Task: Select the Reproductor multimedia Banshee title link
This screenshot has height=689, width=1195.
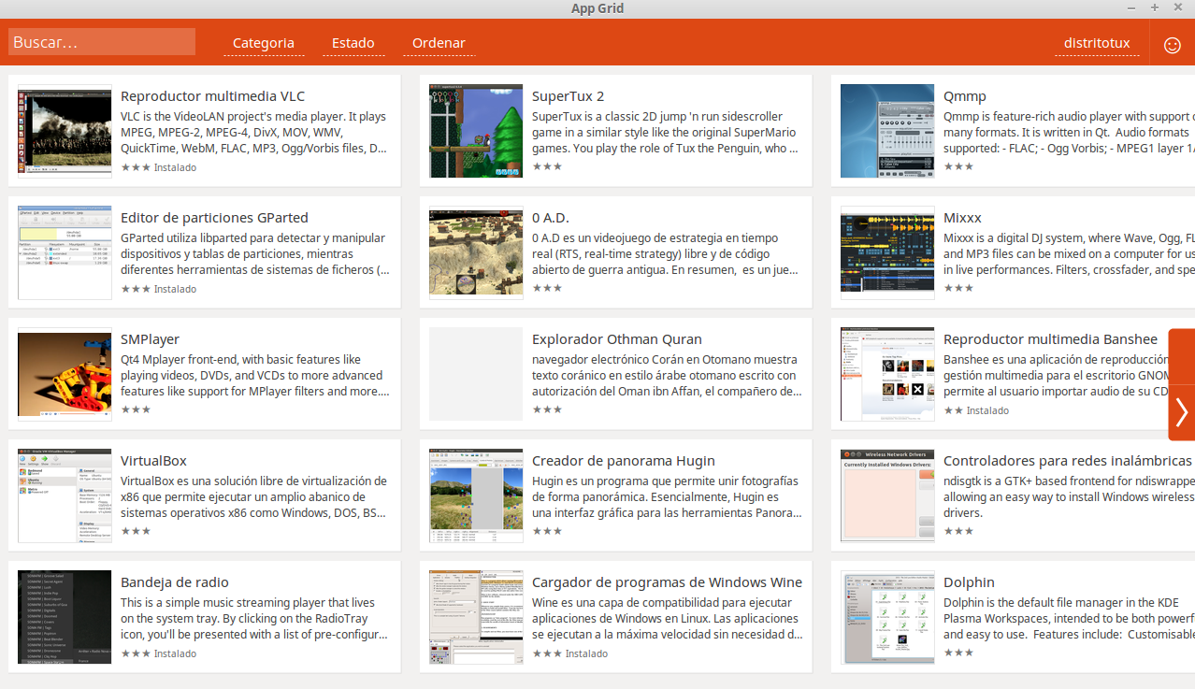Action: [x=1050, y=338]
